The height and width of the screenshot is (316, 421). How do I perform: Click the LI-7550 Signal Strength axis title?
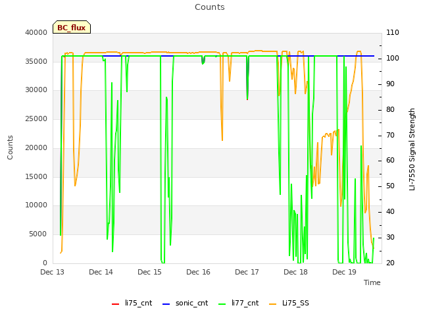point(412,149)
